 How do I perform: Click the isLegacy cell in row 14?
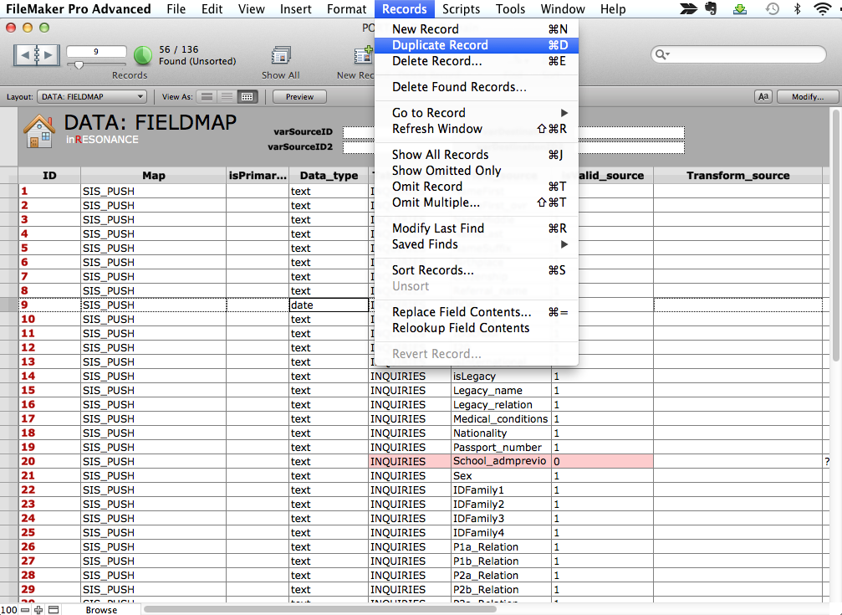502,376
